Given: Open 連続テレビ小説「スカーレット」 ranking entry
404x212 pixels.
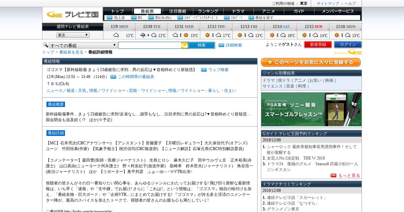Looking at the screenshot, I should [x=297, y=198].
